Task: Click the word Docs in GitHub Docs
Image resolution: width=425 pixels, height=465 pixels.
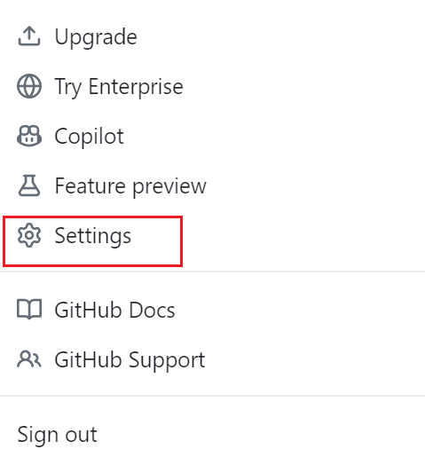Action: pos(152,310)
